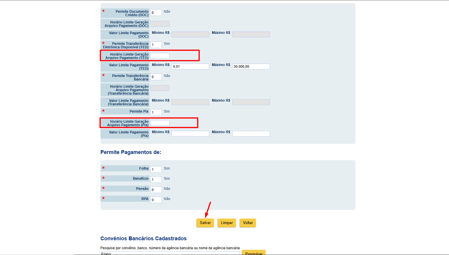Click the disabled DOC Horário Limite field

(160, 24)
